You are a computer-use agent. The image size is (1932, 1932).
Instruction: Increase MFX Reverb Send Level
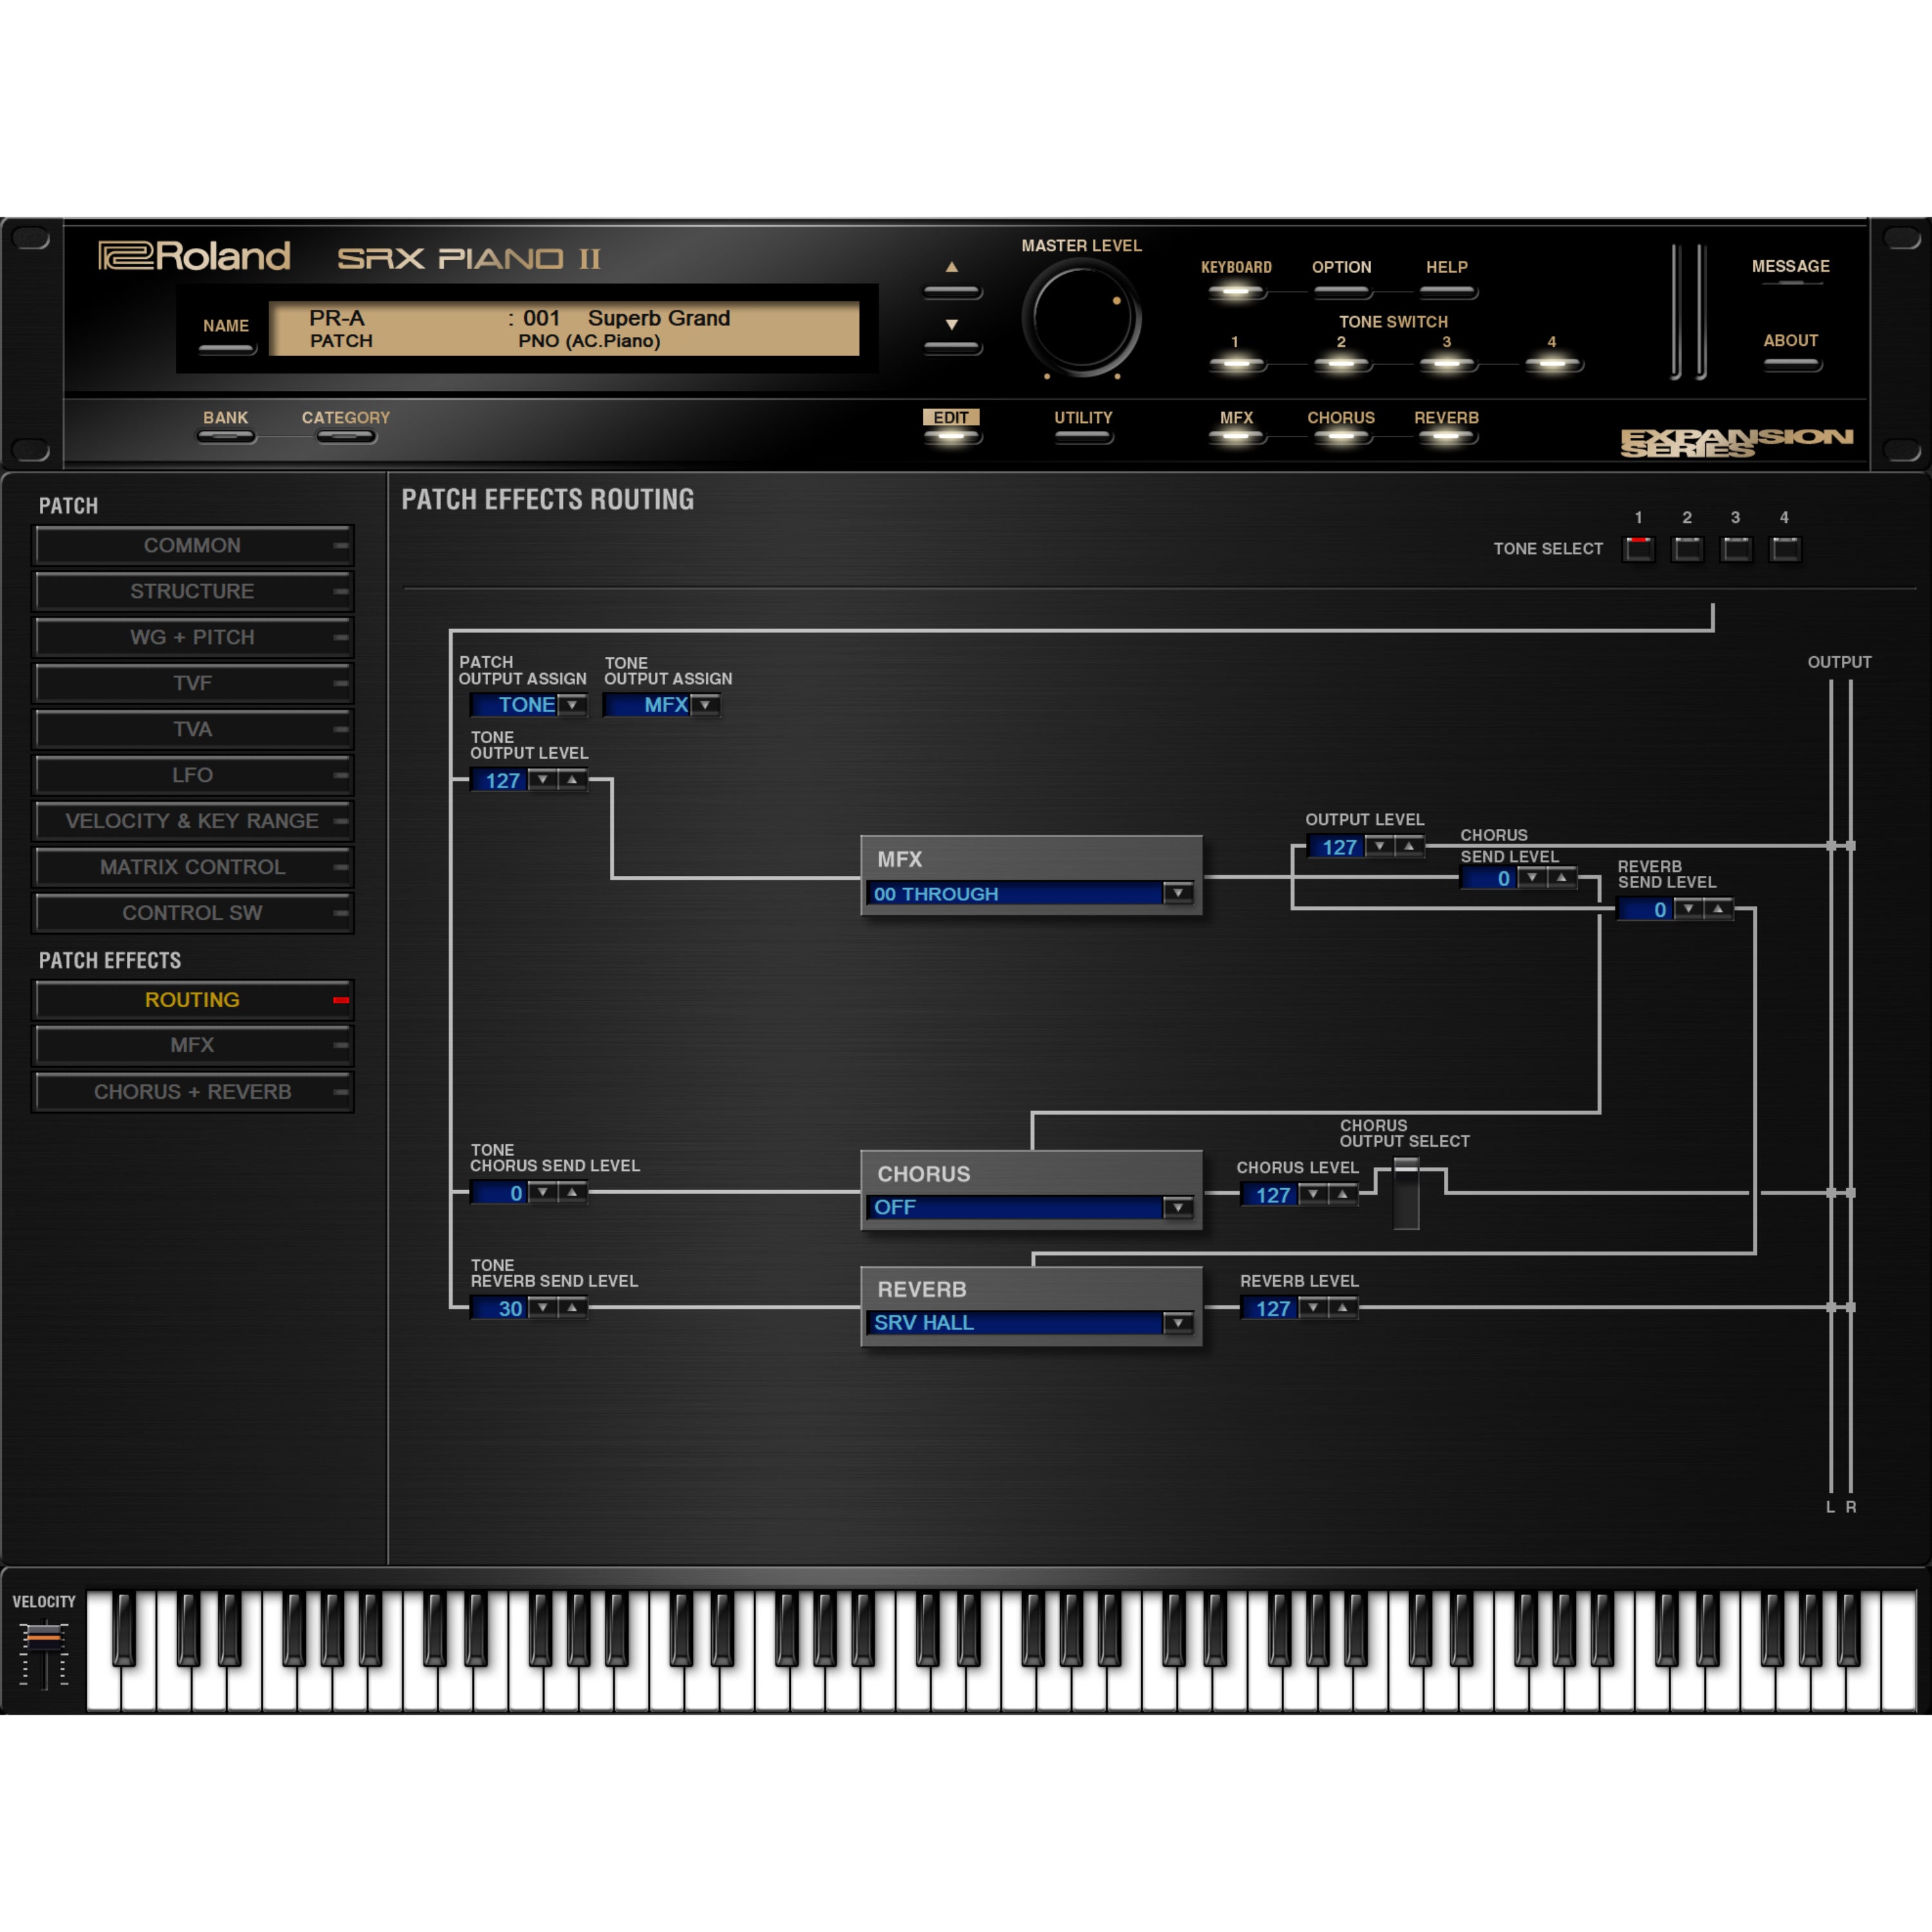click(1718, 908)
